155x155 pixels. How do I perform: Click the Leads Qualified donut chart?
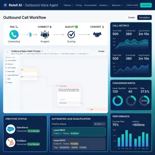coord(118,101)
